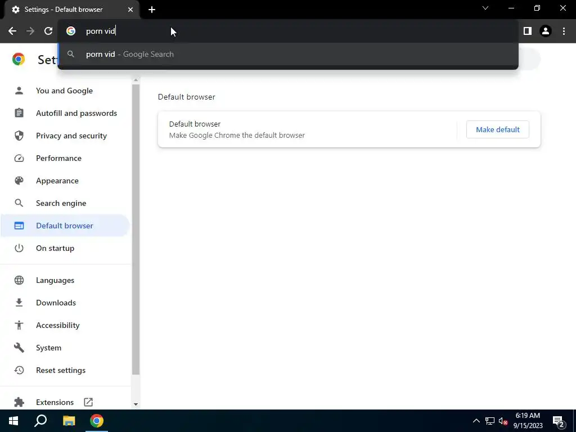
Task: Click the Chrome taskbar icon
Action: point(97,421)
